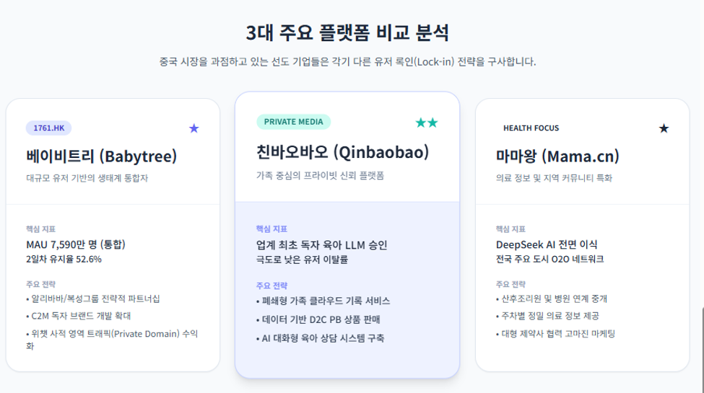Screen dimensions: 704x393
Task: Select the 친바오바오 (Qinbaobao) card title
Action: (342, 152)
